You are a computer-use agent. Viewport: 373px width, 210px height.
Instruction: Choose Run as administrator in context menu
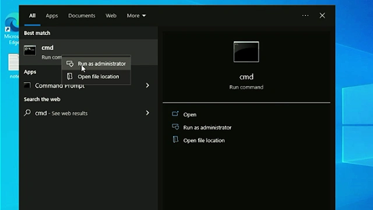96,64
